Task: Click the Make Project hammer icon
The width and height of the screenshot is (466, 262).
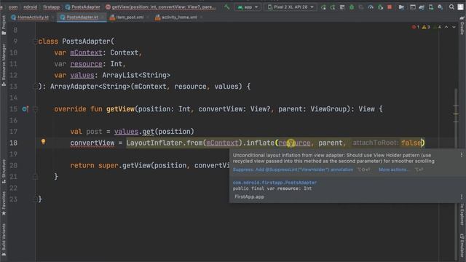Action: (226, 7)
